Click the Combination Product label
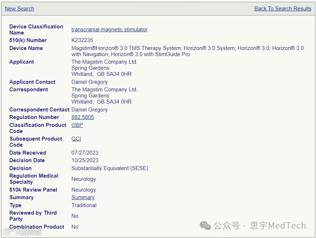 [37, 227]
